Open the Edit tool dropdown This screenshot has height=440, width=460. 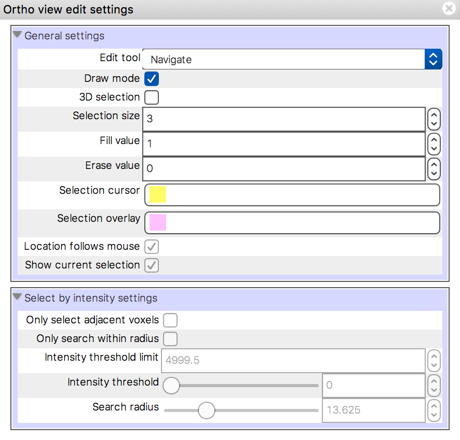point(434,59)
